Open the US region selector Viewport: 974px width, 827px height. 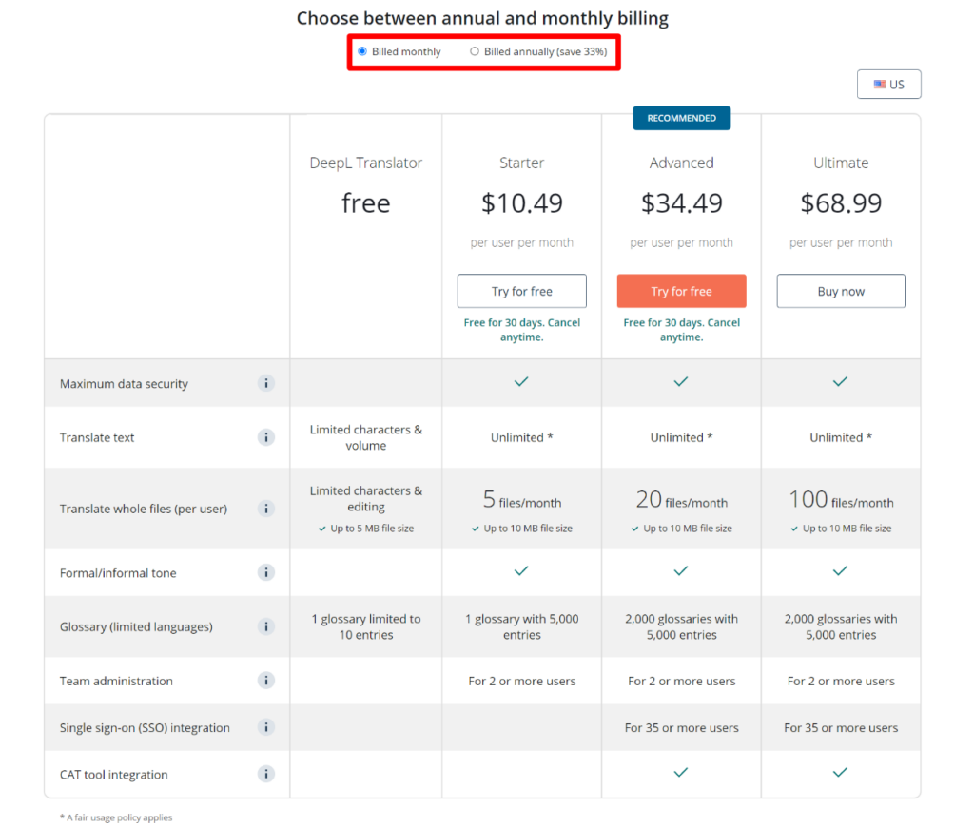tap(888, 85)
